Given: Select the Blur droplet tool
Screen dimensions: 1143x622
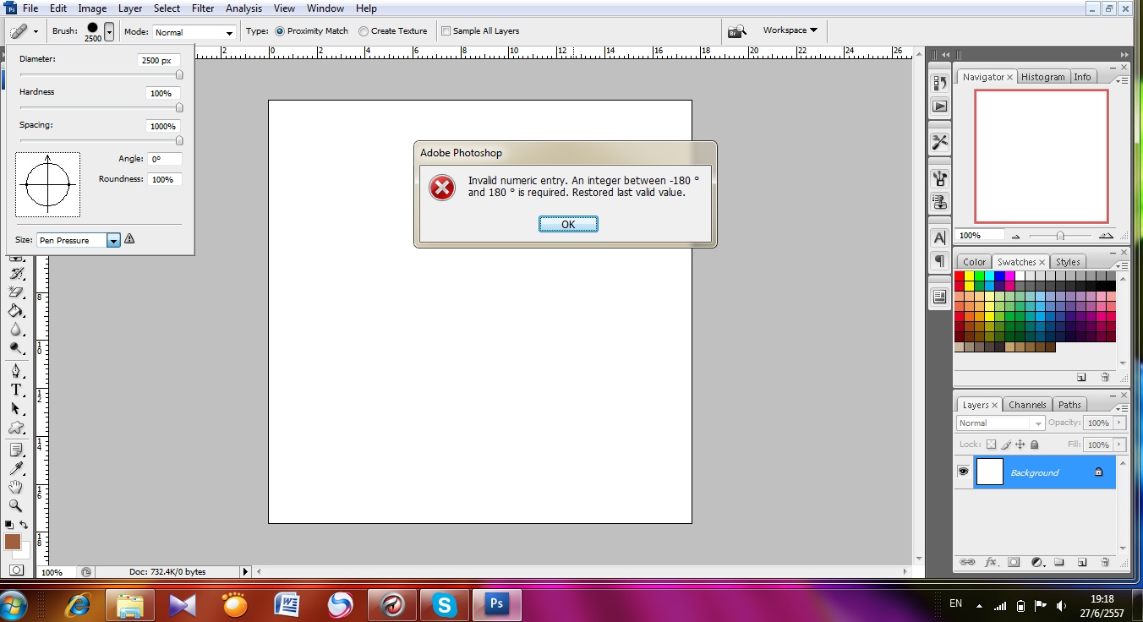Looking at the screenshot, I should pyautogui.click(x=15, y=330).
